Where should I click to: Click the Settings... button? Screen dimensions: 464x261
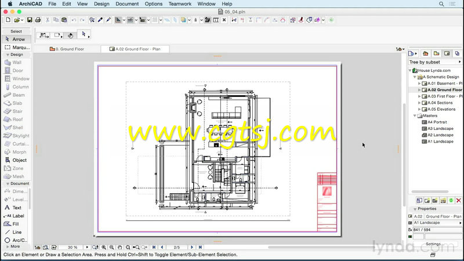click(434, 244)
